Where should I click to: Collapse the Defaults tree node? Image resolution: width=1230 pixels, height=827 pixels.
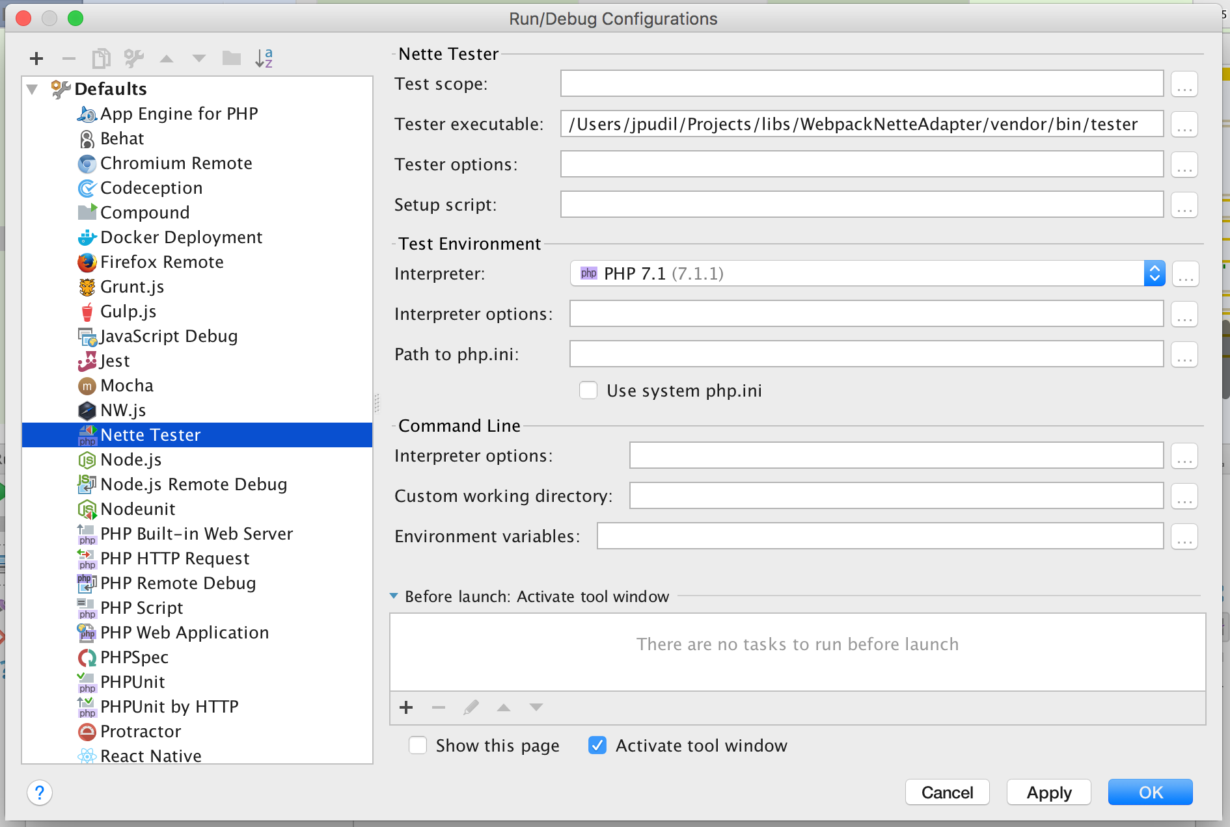pyautogui.click(x=32, y=89)
